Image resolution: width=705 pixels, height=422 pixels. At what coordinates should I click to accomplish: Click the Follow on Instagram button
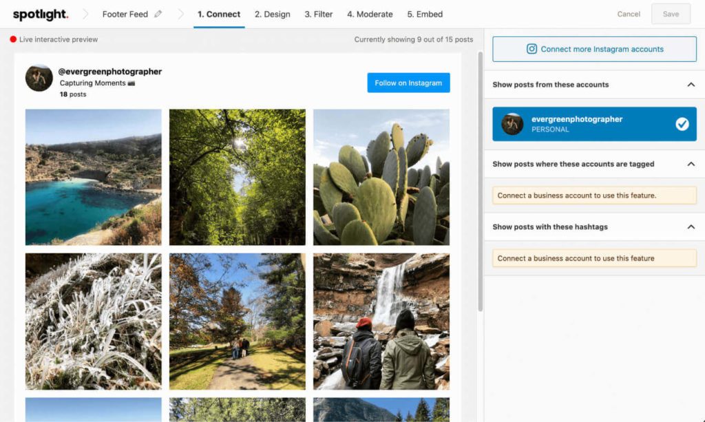pyautogui.click(x=408, y=82)
